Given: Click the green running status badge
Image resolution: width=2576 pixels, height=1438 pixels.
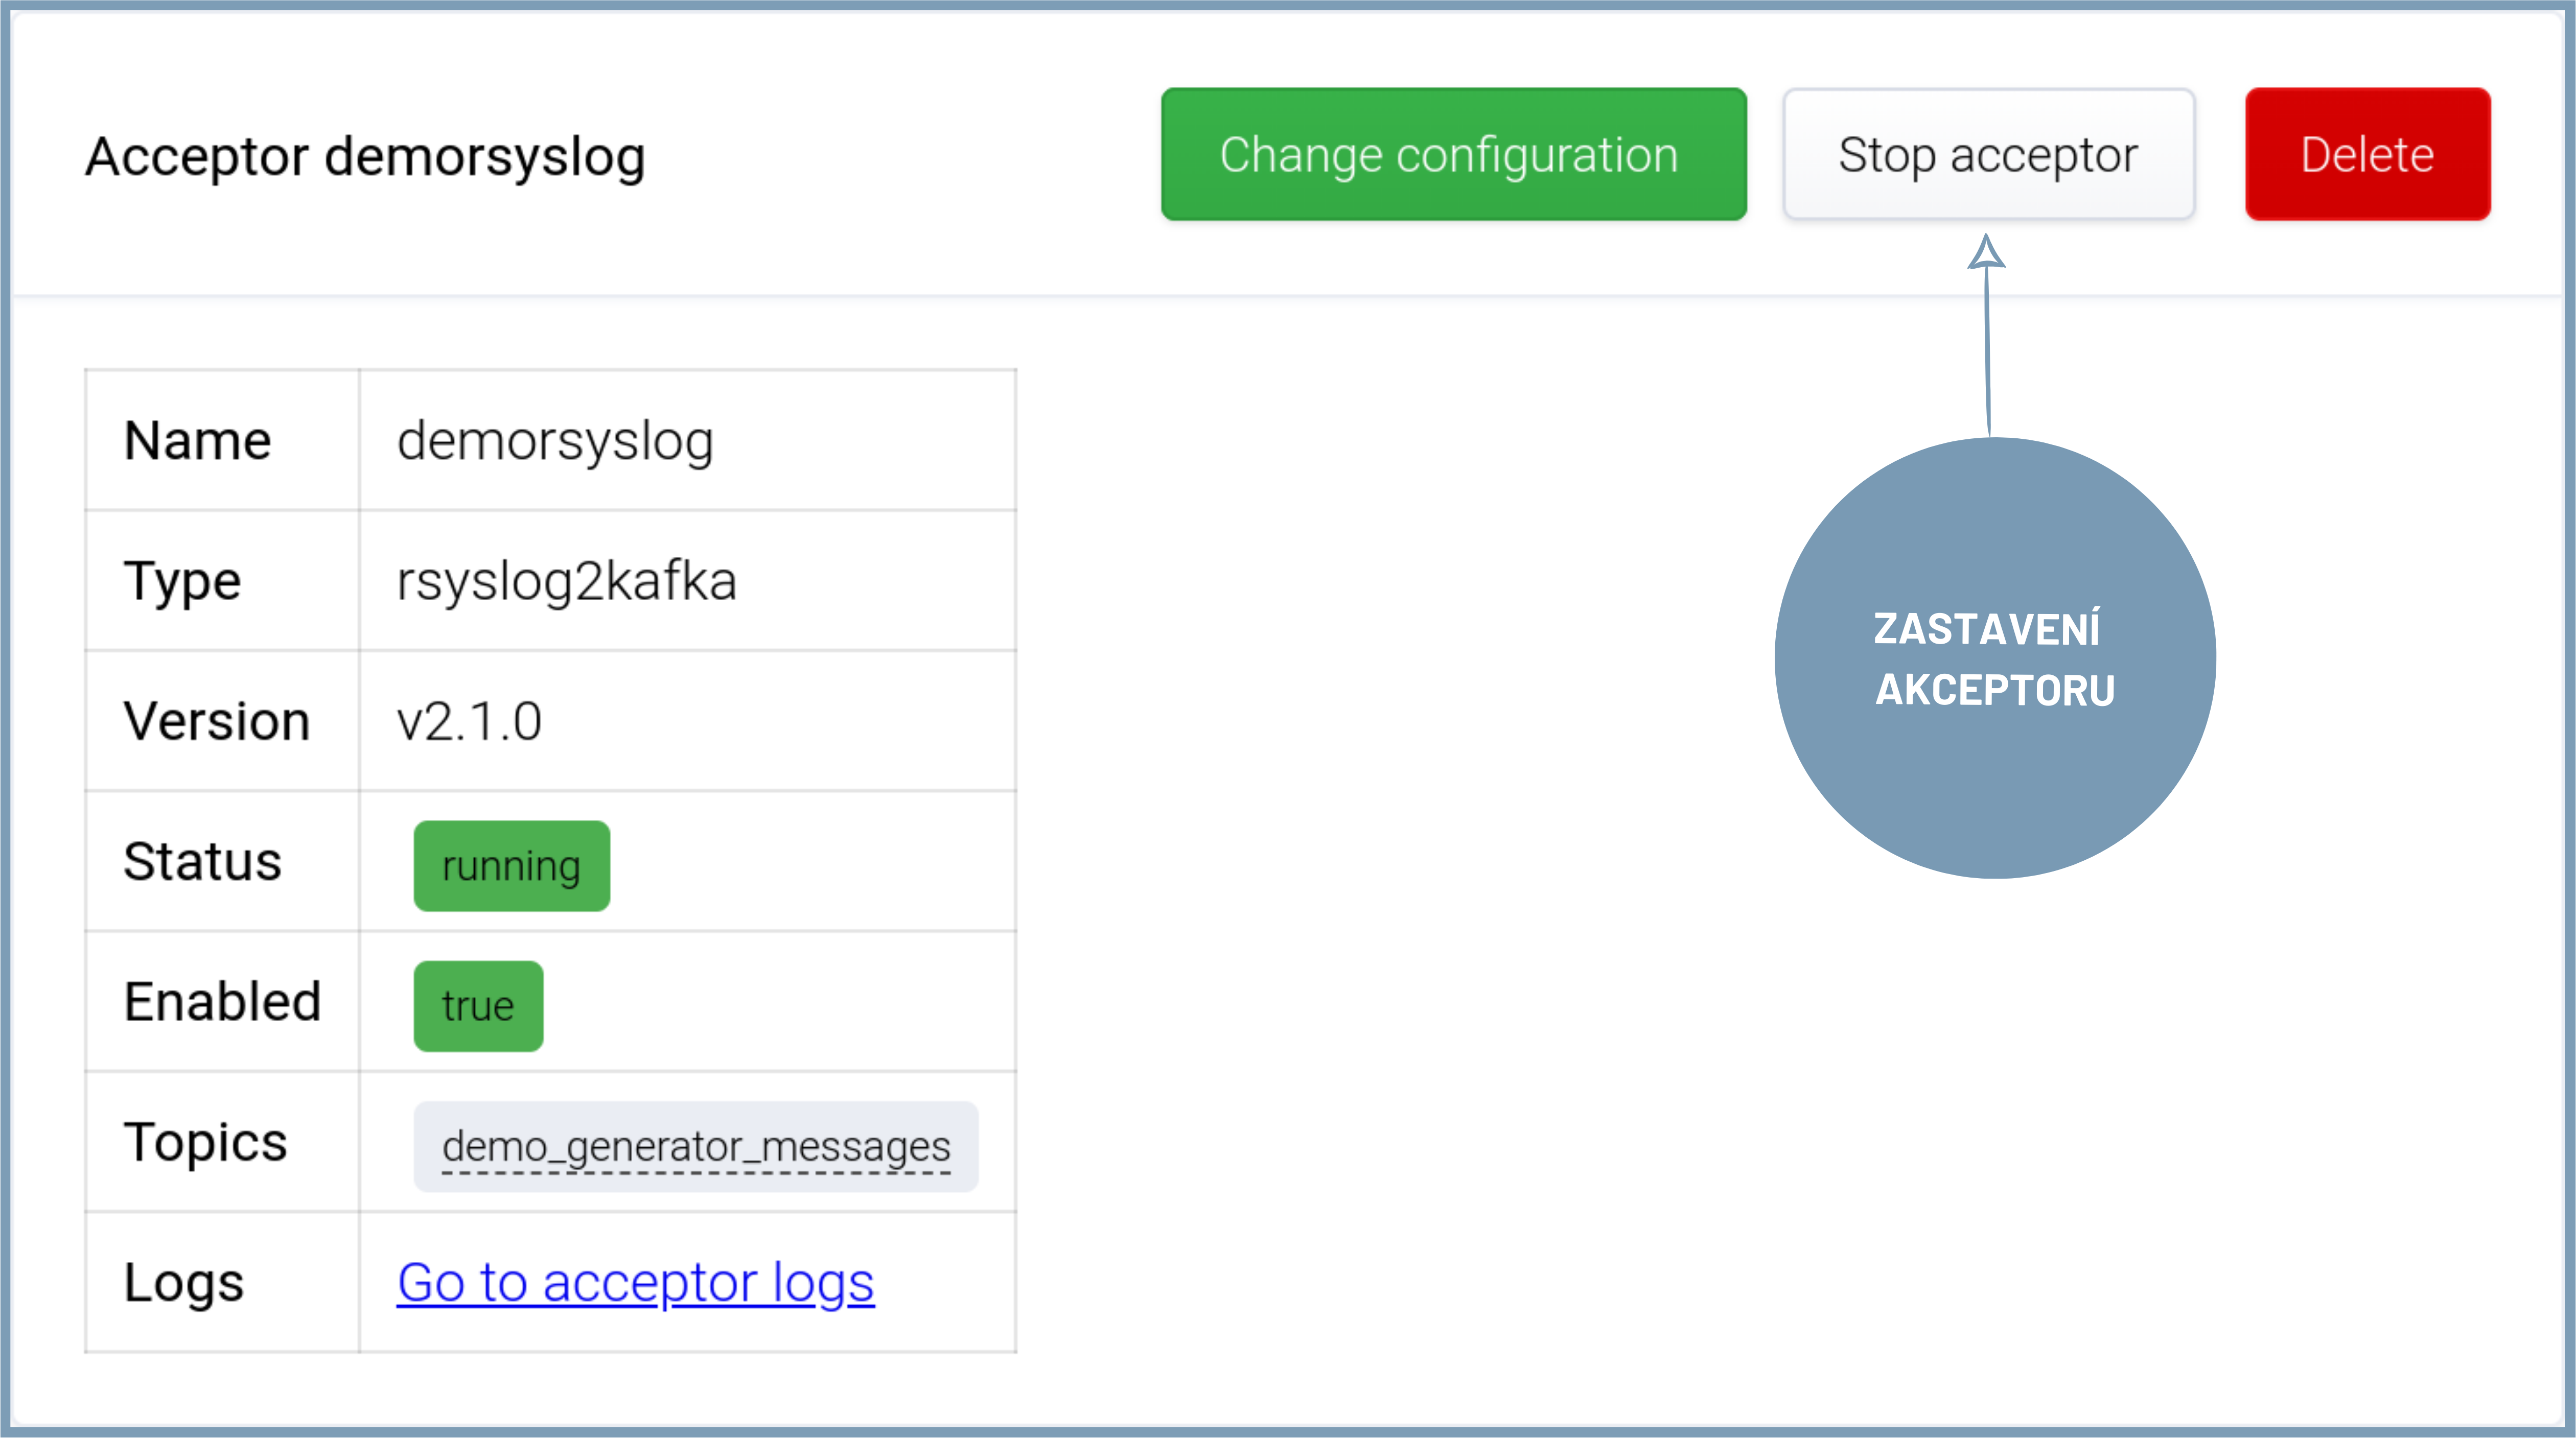Looking at the screenshot, I should coord(511,865).
